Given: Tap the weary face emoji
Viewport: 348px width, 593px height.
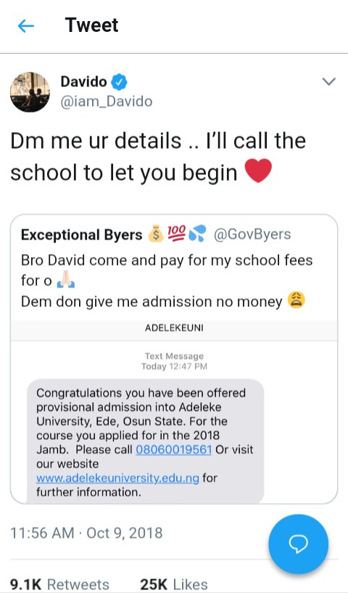Looking at the screenshot, I should click(297, 300).
